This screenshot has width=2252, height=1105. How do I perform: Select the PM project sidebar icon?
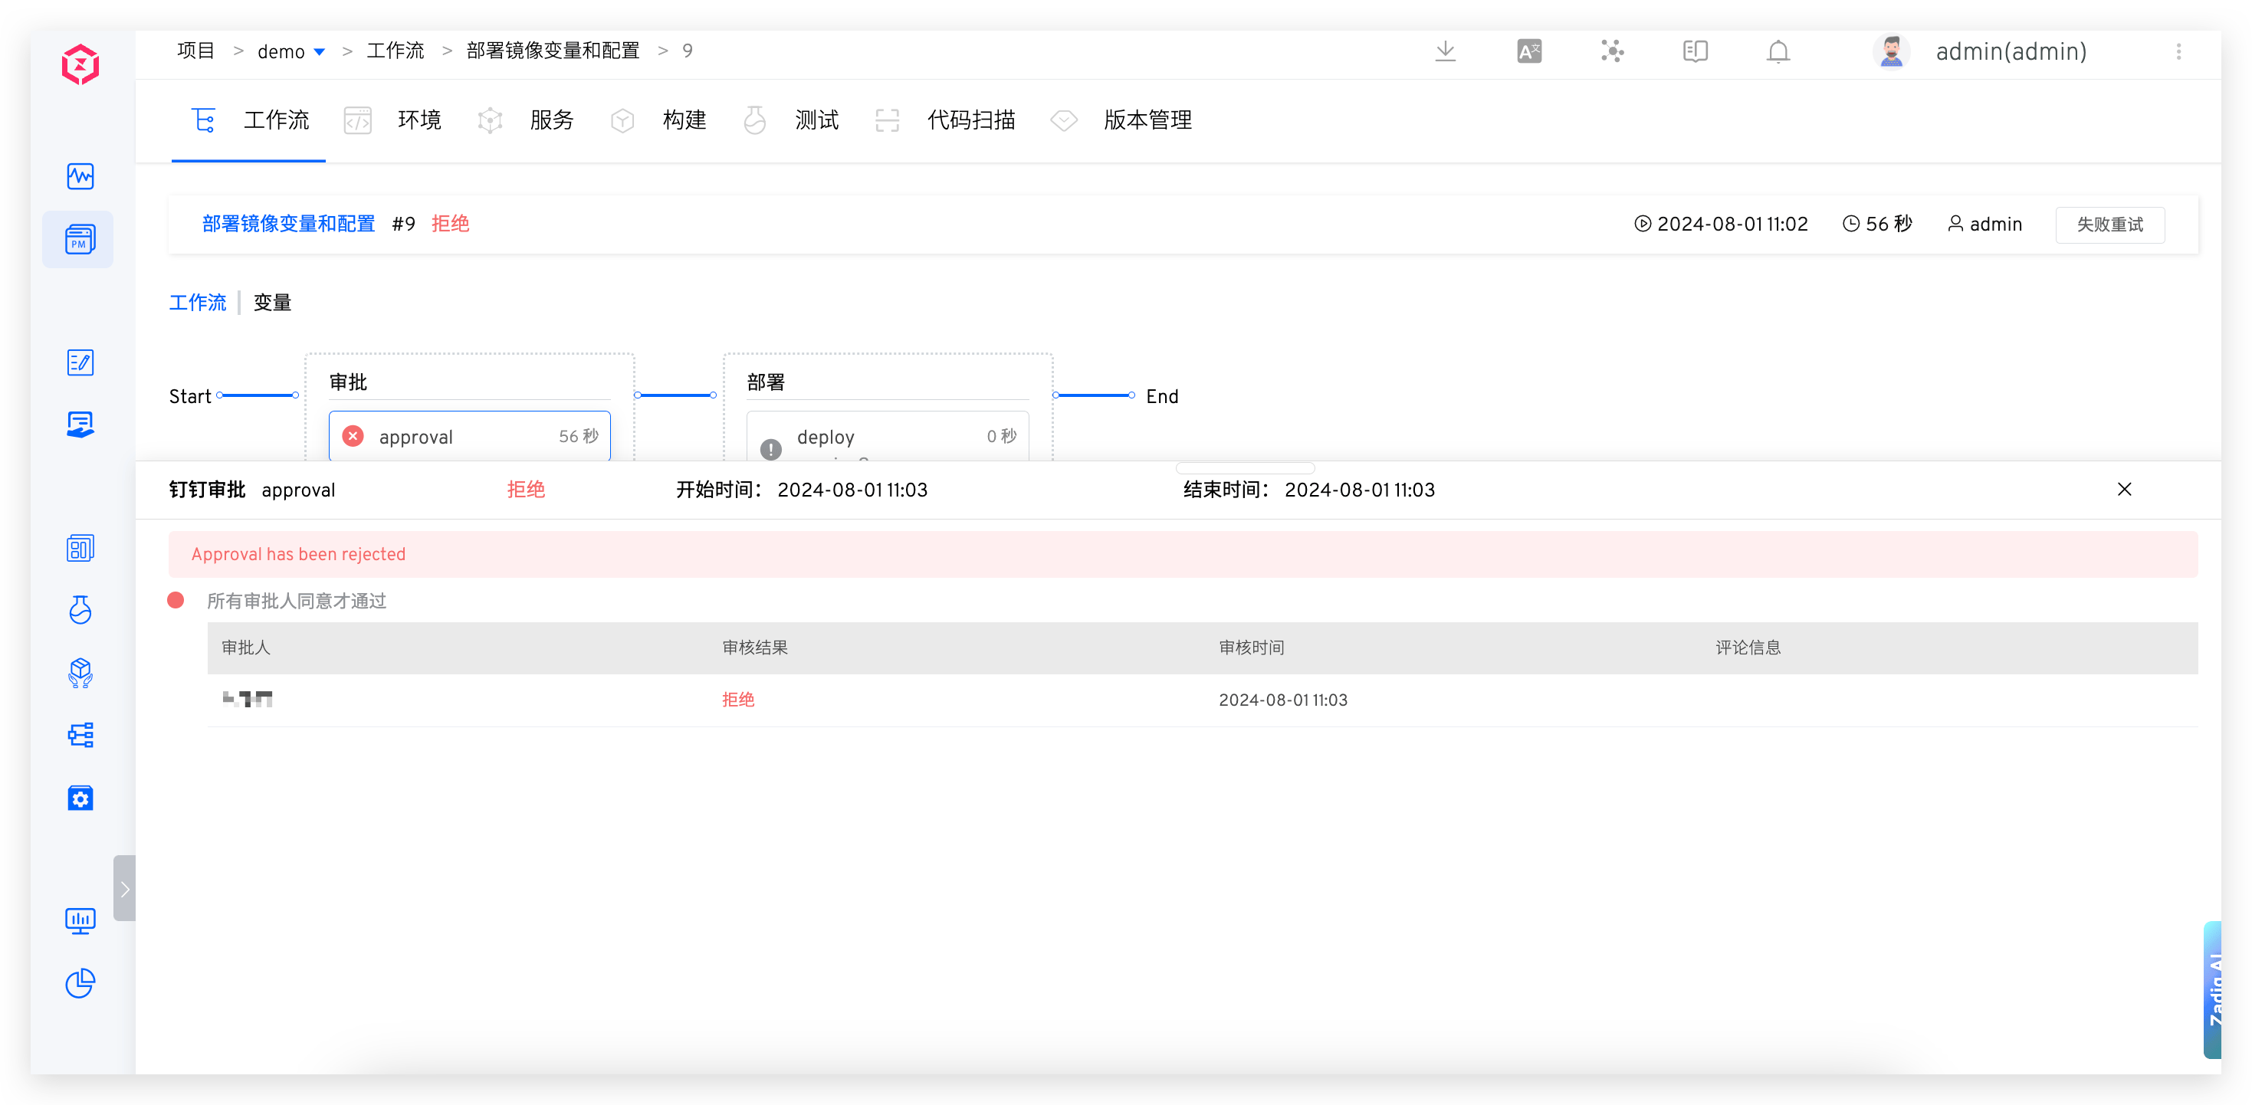(x=80, y=238)
